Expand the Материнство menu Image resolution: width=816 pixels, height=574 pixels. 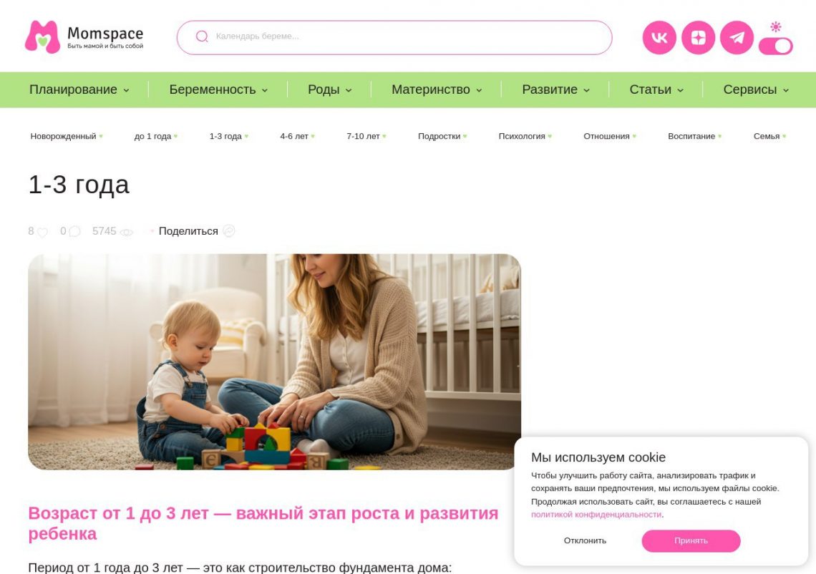click(437, 89)
